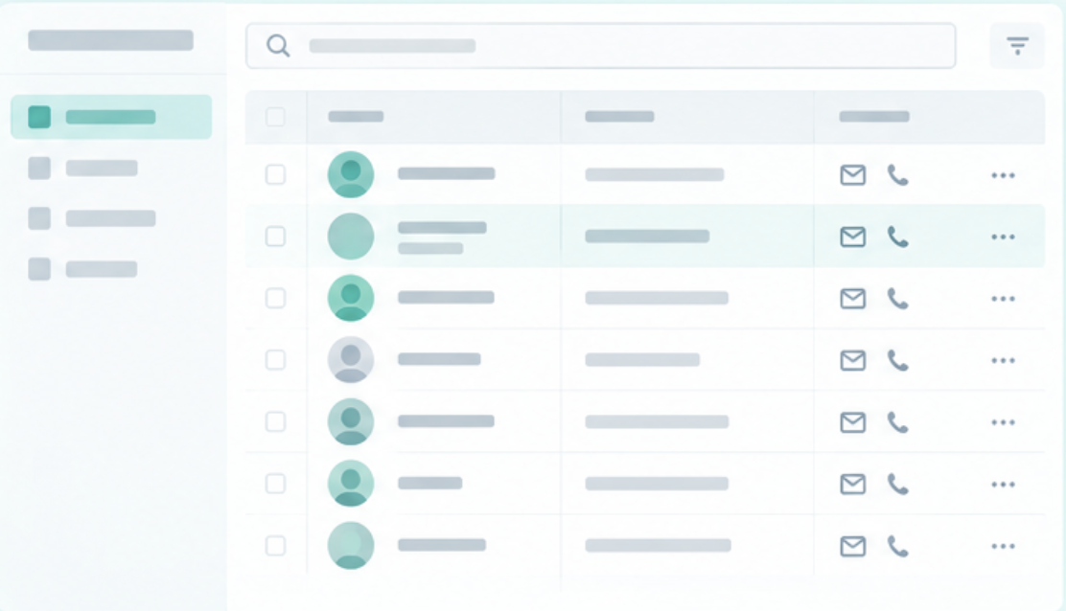Email the first contact via envelope icon

pyautogui.click(x=852, y=175)
